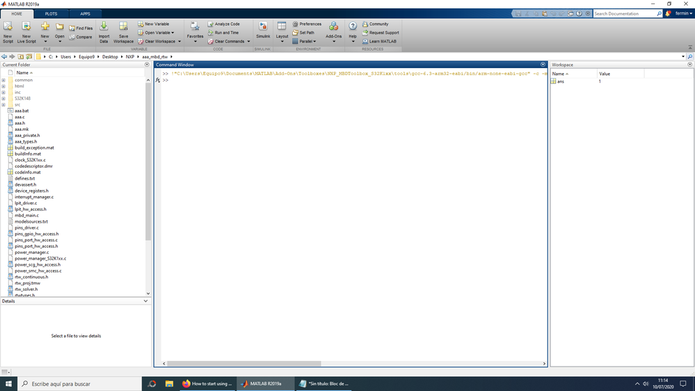
Task: Click the Windows taskbar search box
Action: pos(80,384)
